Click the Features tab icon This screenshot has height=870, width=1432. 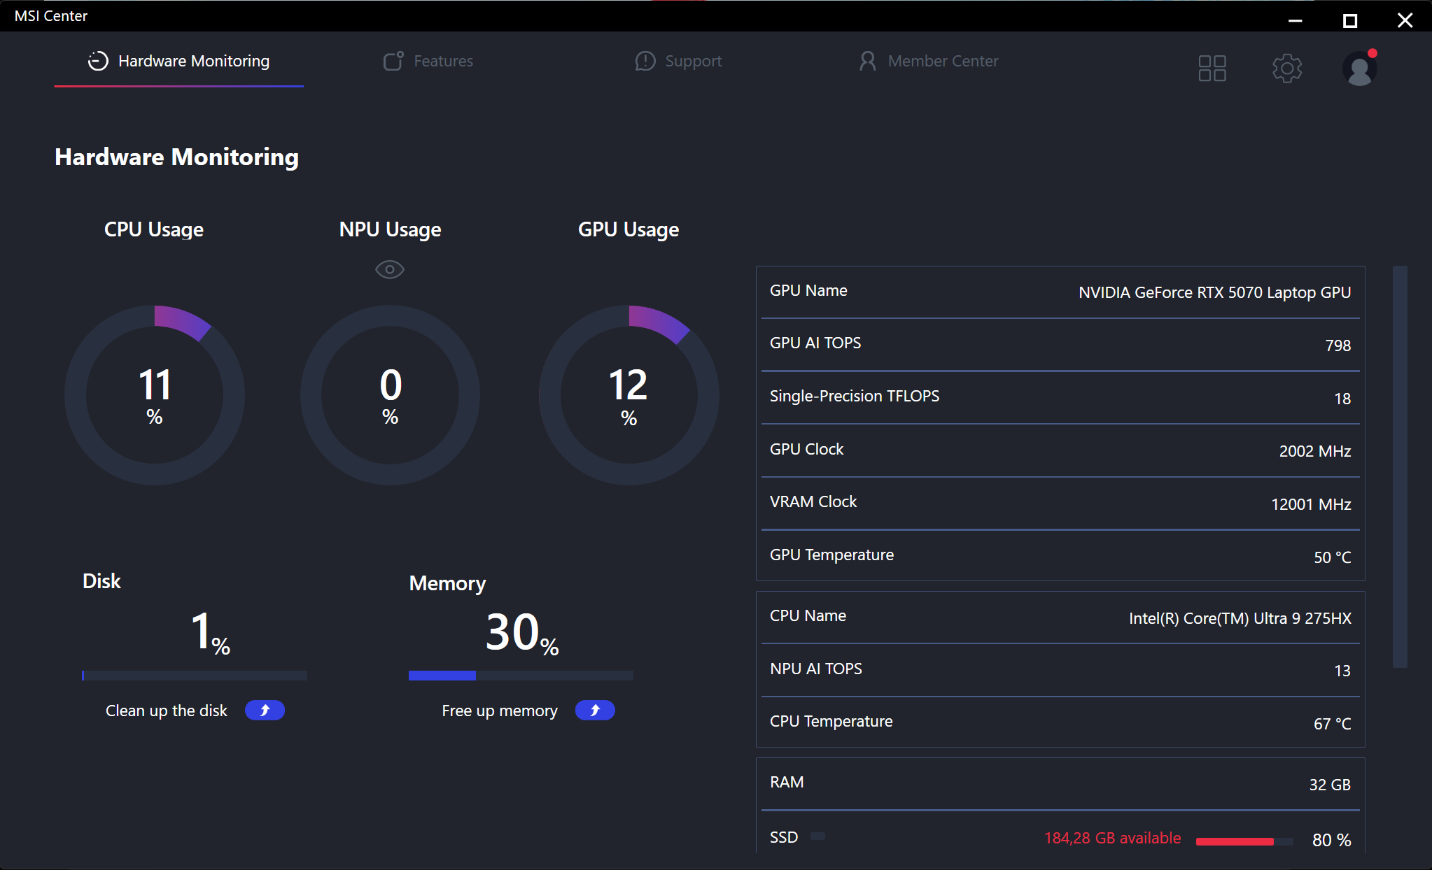pyautogui.click(x=393, y=62)
